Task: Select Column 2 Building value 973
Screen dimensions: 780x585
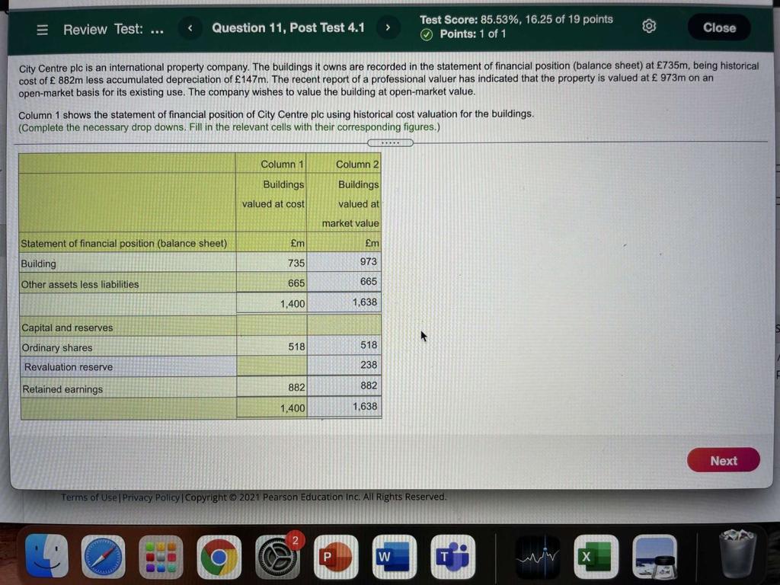Action: pos(344,262)
